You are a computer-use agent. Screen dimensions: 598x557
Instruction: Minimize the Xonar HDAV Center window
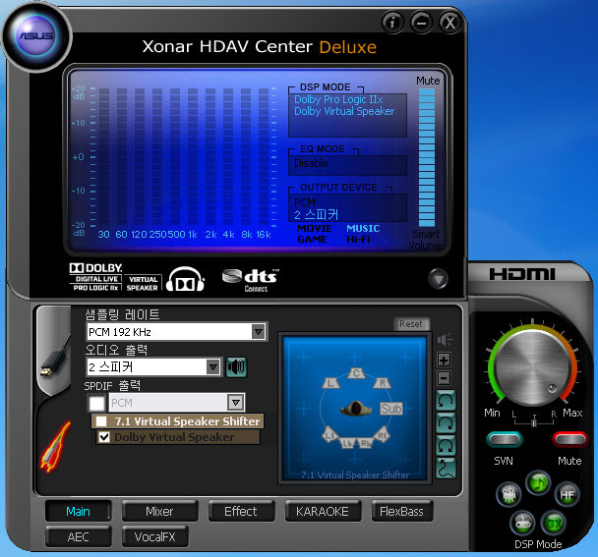tap(421, 23)
